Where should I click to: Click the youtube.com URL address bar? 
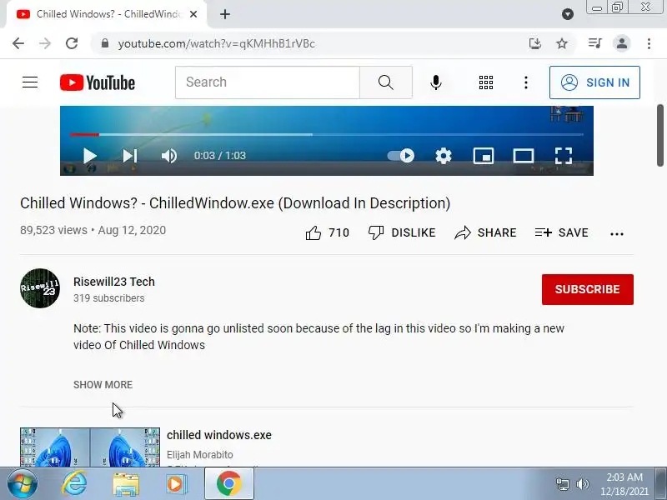click(x=217, y=44)
